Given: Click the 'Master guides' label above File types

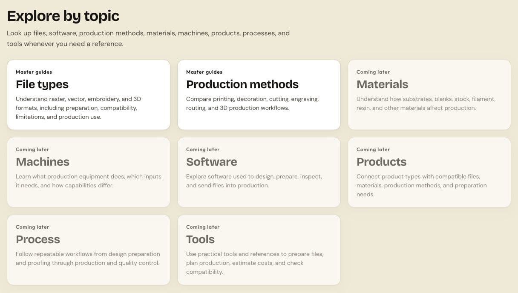Looking at the screenshot, I should tap(34, 72).
